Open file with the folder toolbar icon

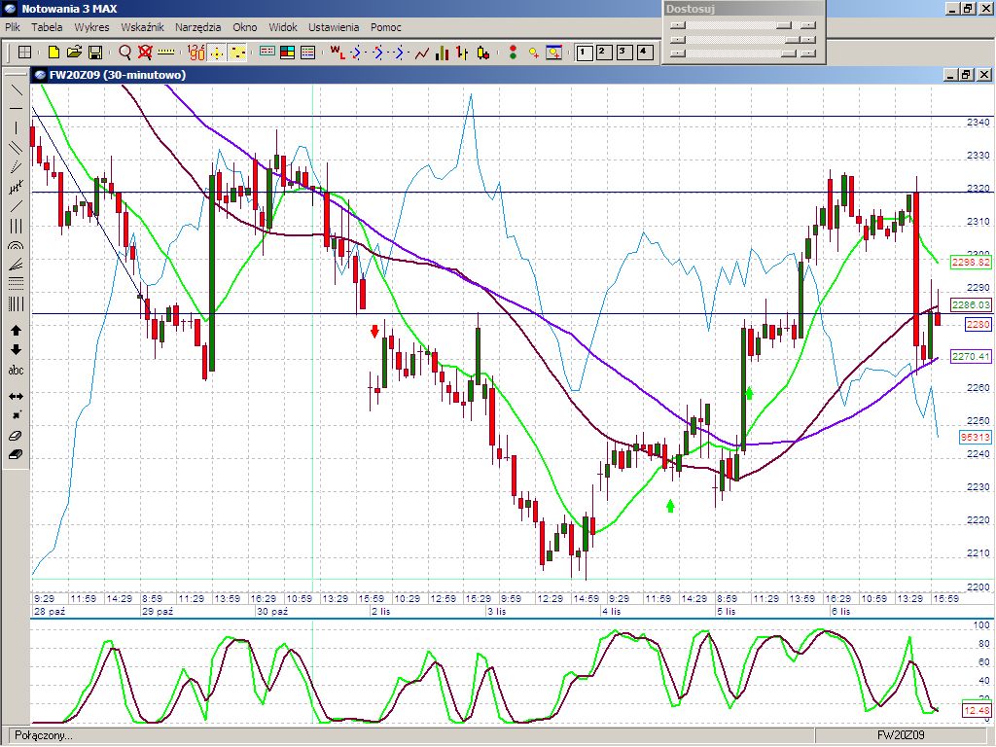(74, 52)
